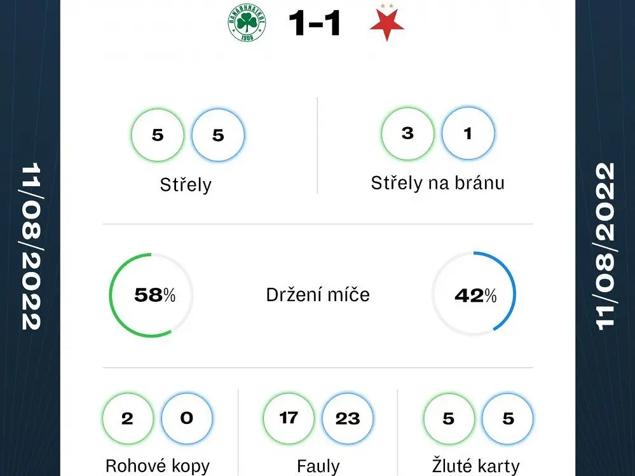Click the right vertical date 11/08/2022
The image size is (635, 476).
click(604, 246)
